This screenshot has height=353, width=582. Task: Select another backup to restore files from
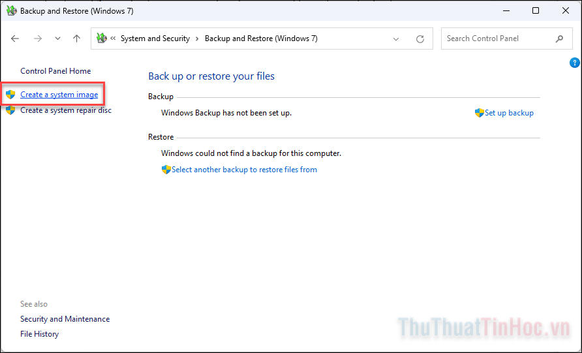pos(244,170)
